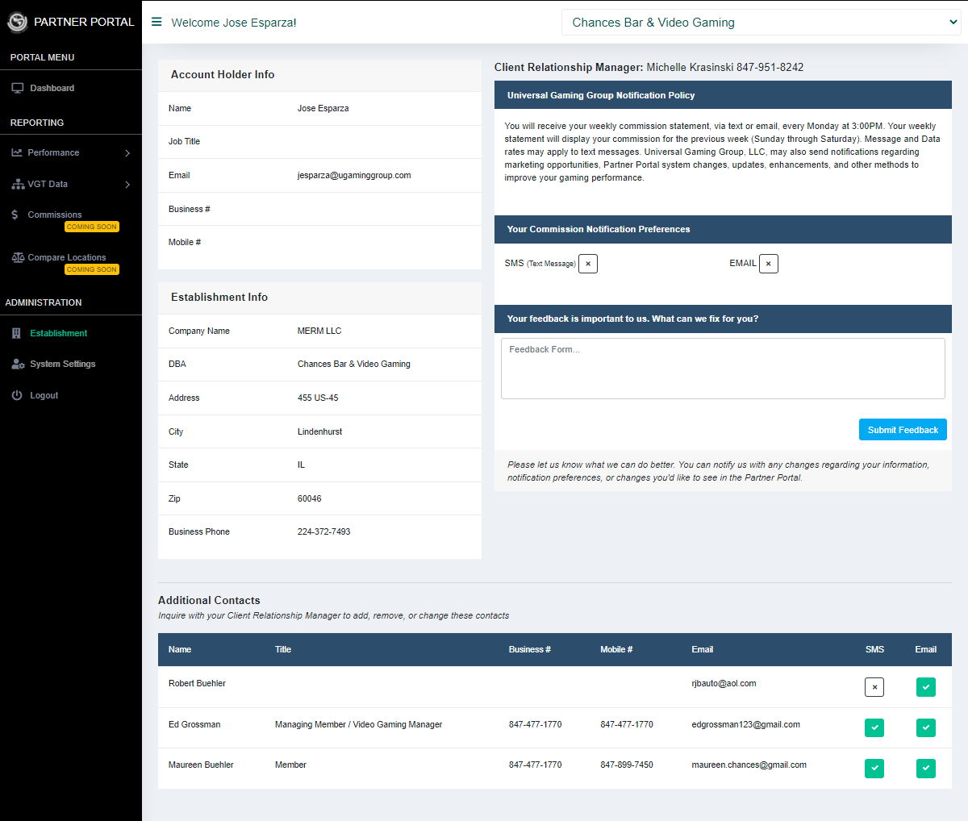968x821 pixels.
Task: Click the city value Lindenhurst
Action: (319, 431)
